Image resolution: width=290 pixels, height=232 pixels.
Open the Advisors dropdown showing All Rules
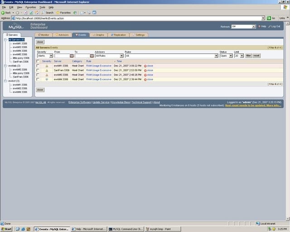point(109,56)
